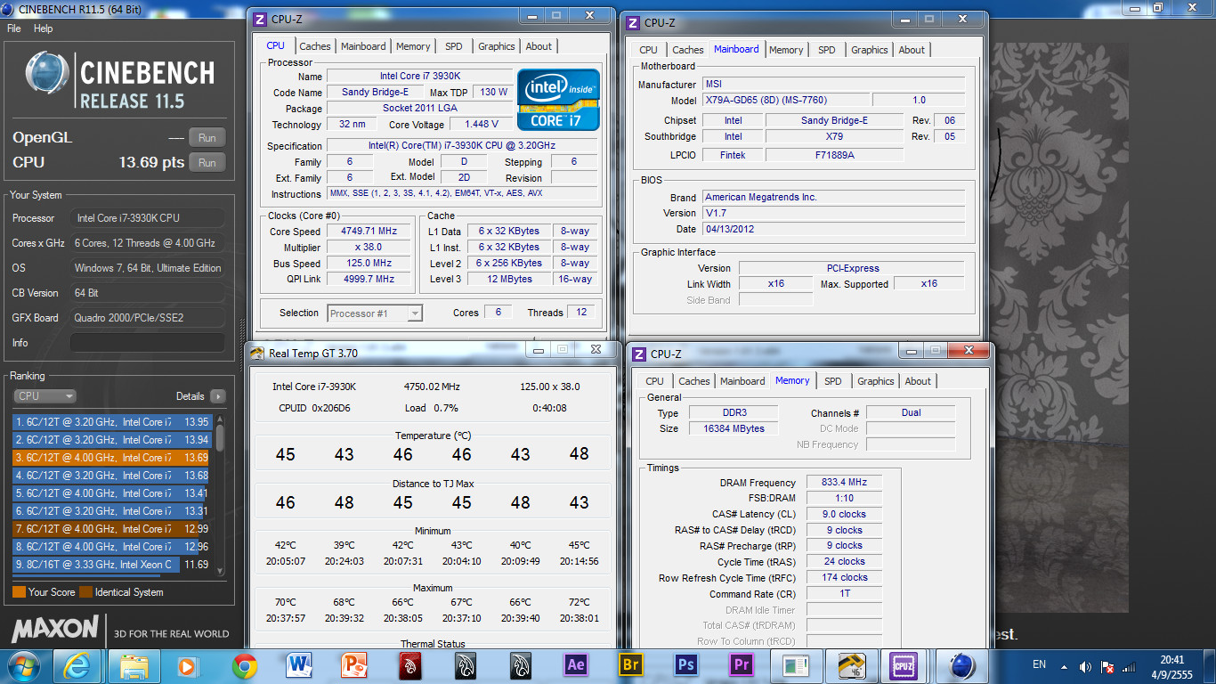Screen dimensions: 1216x684
Task: Switch to CPU-Z via its taskbar icon
Action: (x=904, y=665)
